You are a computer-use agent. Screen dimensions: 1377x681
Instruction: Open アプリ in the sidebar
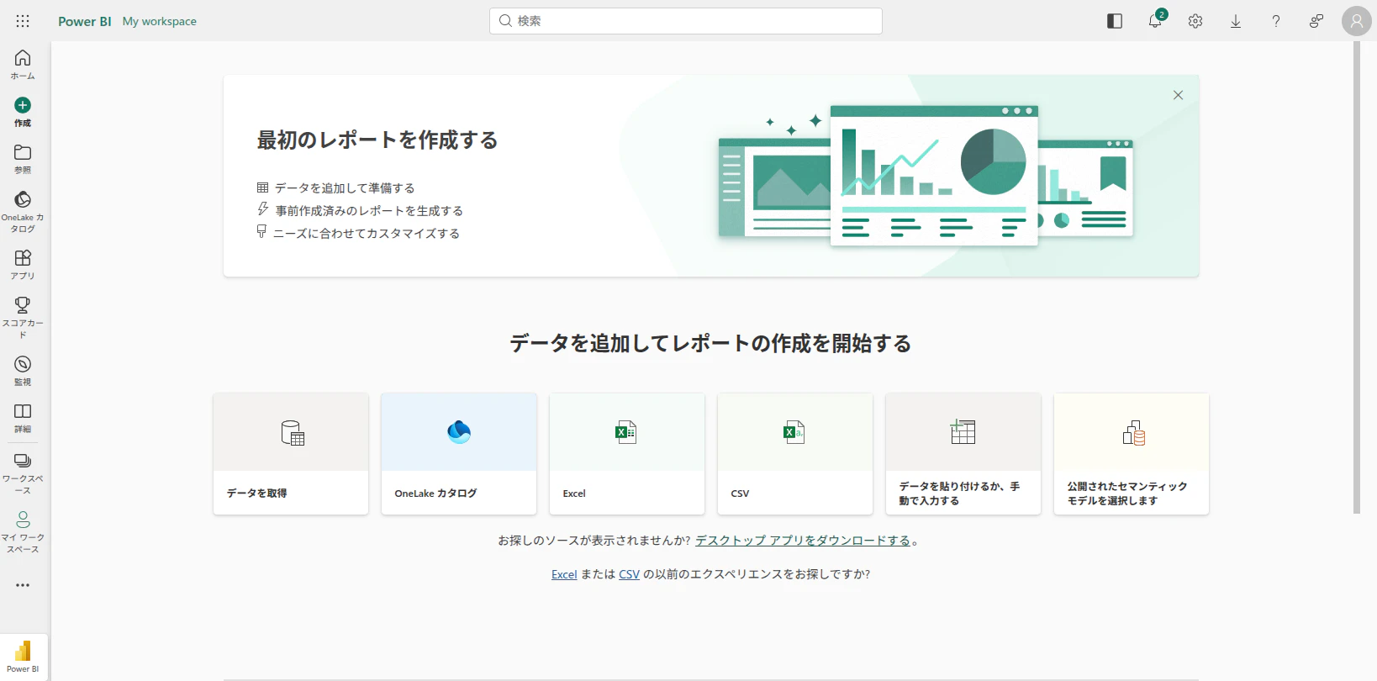[x=23, y=264]
